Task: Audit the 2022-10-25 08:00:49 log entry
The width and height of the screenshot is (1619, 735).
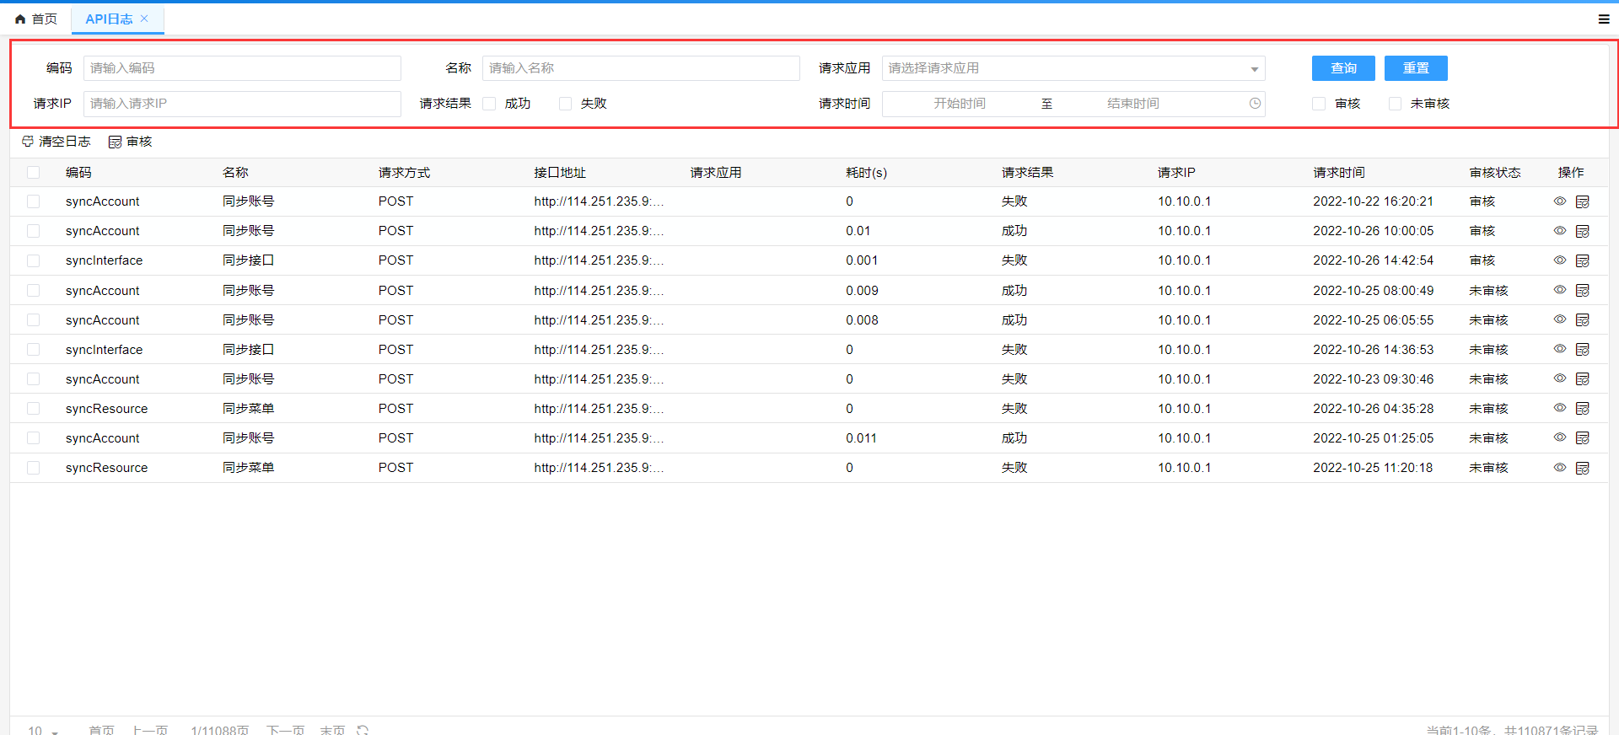Action: [x=1583, y=290]
